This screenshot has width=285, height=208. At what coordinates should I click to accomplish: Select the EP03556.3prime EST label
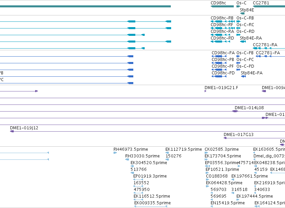[x=222, y=163]
